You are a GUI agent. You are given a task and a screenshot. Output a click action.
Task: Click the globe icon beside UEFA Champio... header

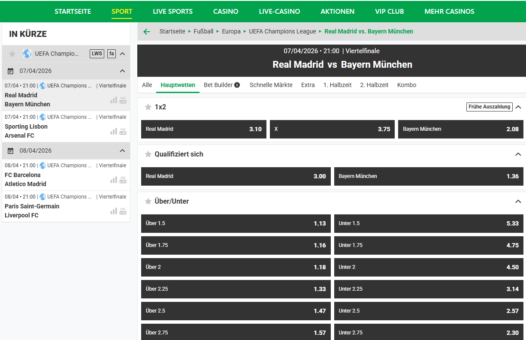[x=27, y=54]
